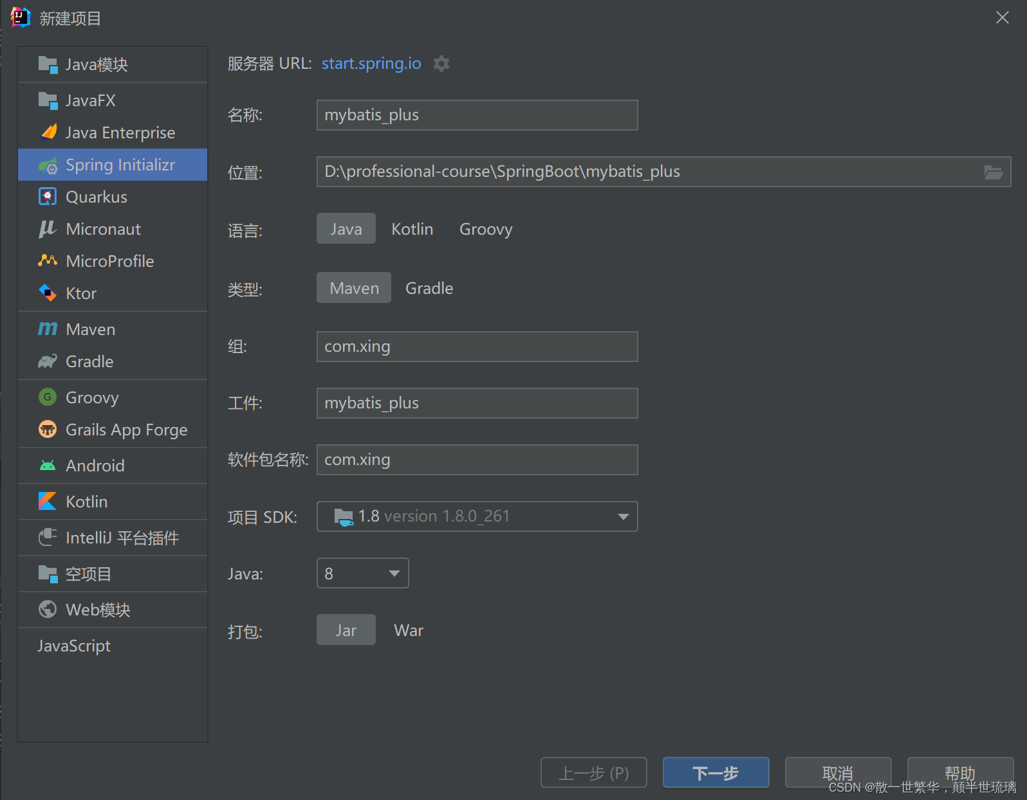Choose Maven as the project type
This screenshot has height=800, width=1027.
click(x=354, y=288)
